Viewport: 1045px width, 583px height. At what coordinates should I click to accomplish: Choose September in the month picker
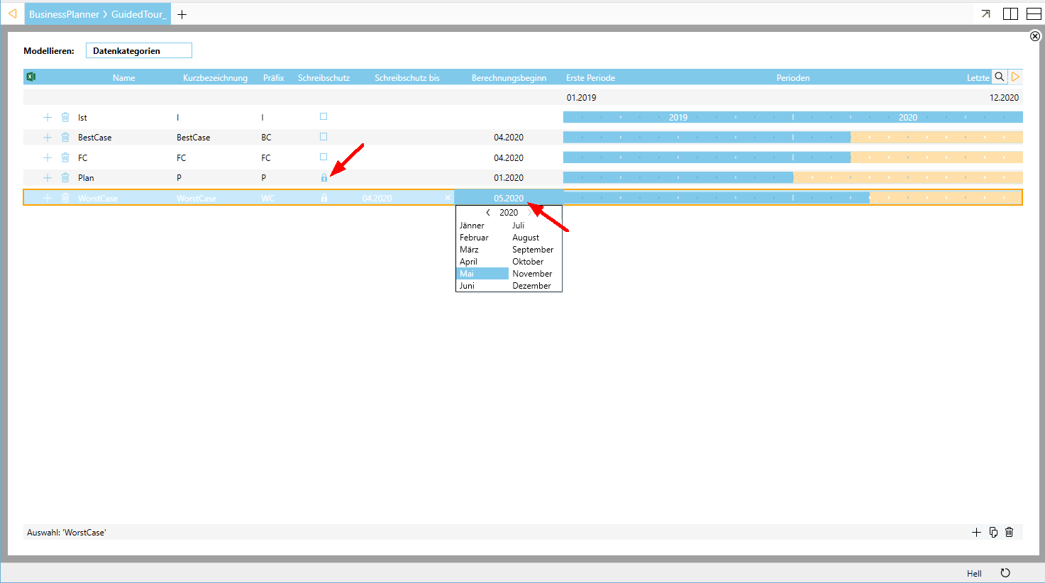[x=533, y=250]
